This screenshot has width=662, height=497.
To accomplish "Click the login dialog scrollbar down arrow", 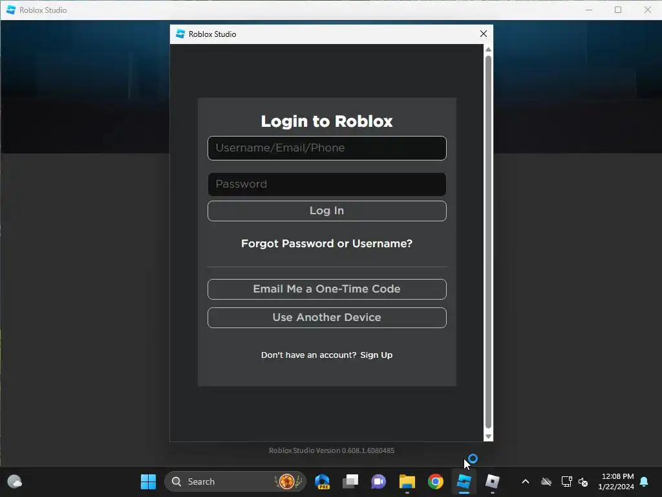I will (x=489, y=437).
